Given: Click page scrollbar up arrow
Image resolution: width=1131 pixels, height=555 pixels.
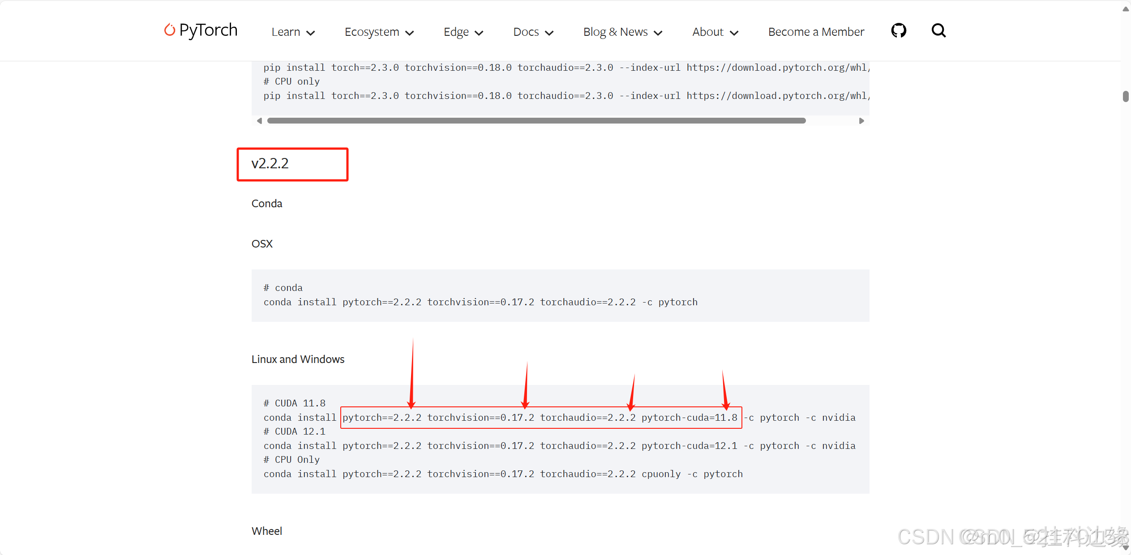Looking at the screenshot, I should [x=1126, y=9].
